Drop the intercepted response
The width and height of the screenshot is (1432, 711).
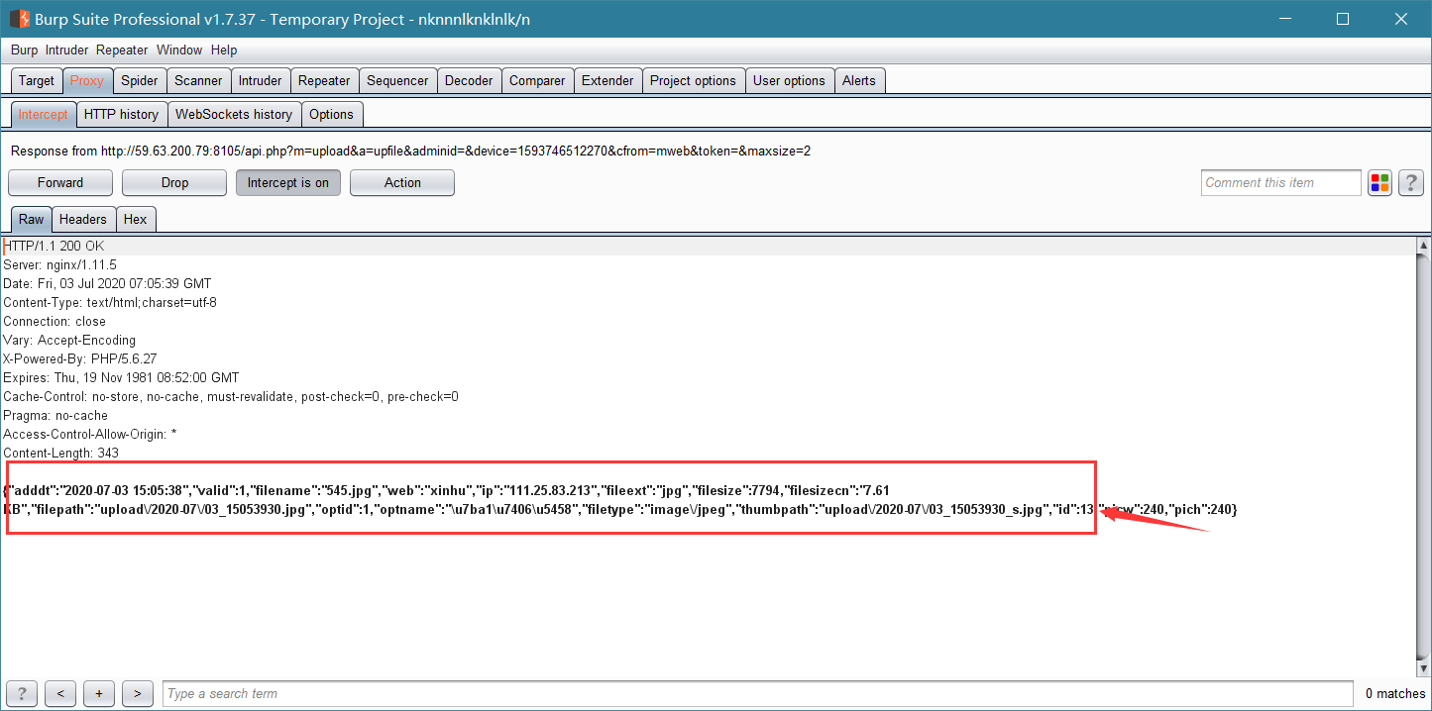pyautogui.click(x=174, y=182)
